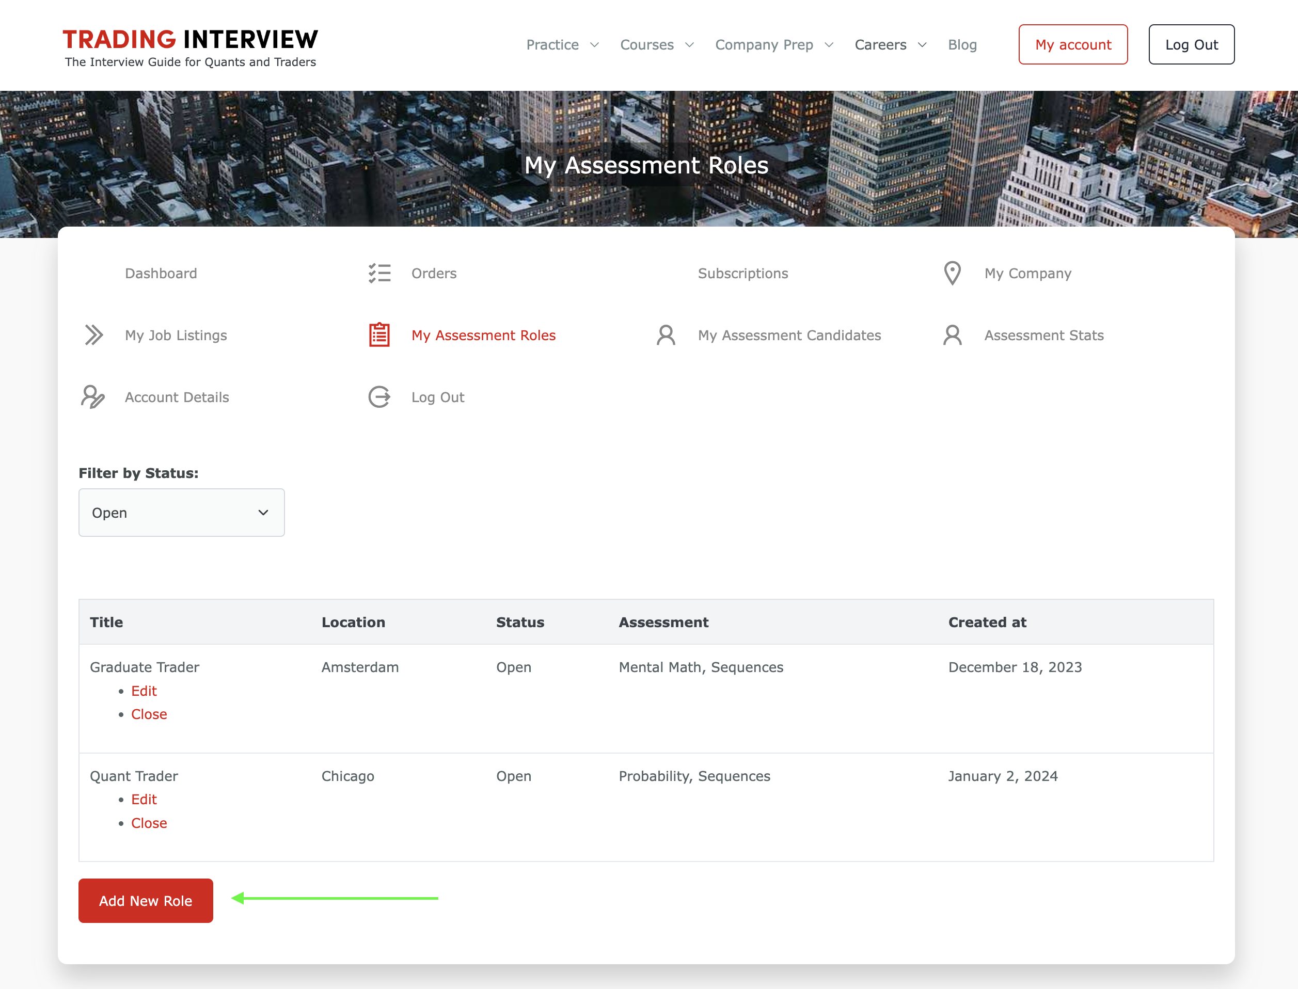Open the Filter by Status dropdown
Screen dimensions: 1298x989
click(x=181, y=513)
